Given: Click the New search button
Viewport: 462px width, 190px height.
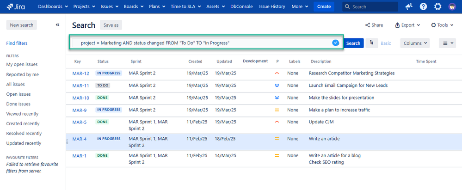Looking at the screenshot, I should pos(22,25).
